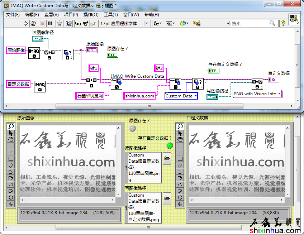
Task: Open the 项目(P) menu
Action: 71,15
